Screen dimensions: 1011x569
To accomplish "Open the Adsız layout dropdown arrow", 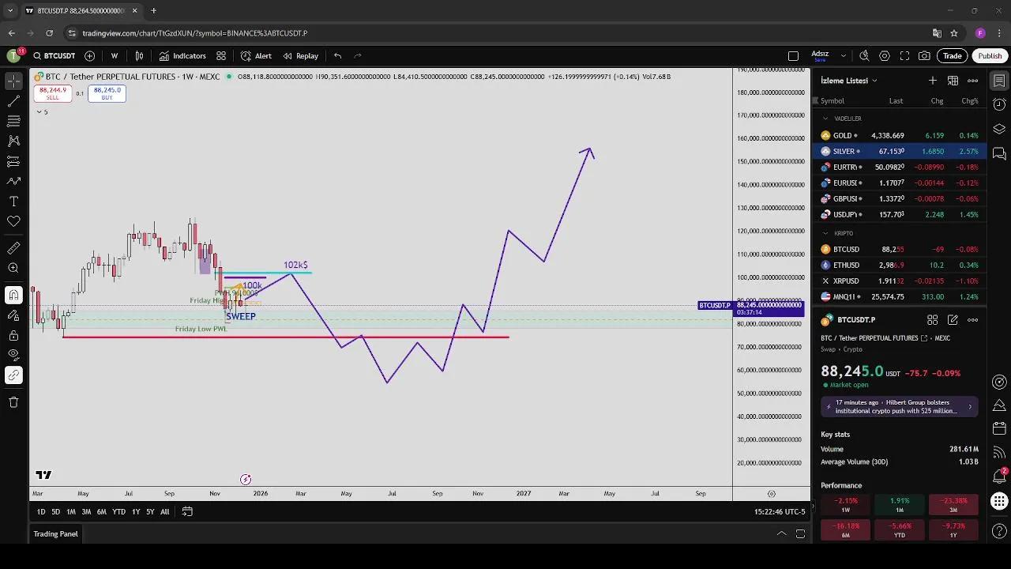I will [x=843, y=56].
